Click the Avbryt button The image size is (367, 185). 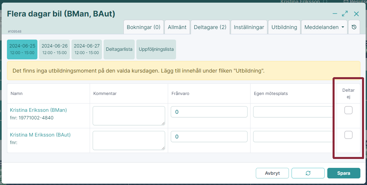point(272,173)
